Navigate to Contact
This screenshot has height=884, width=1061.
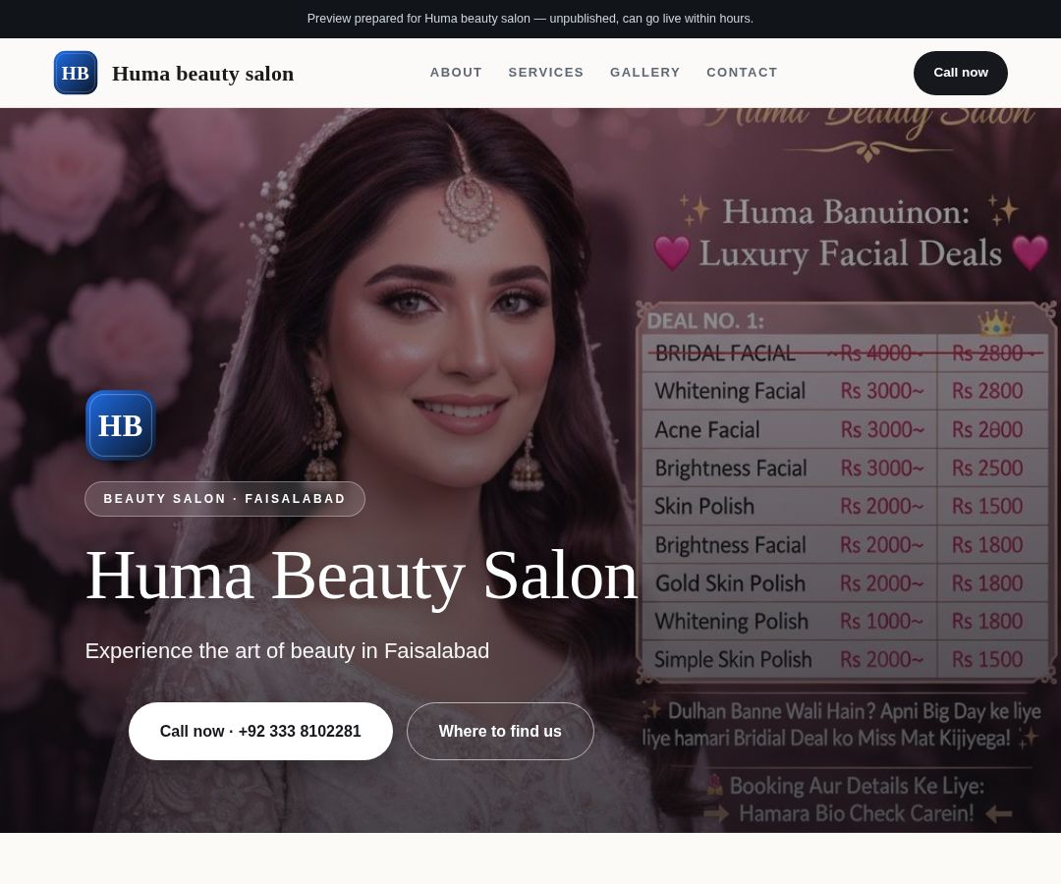tap(742, 73)
